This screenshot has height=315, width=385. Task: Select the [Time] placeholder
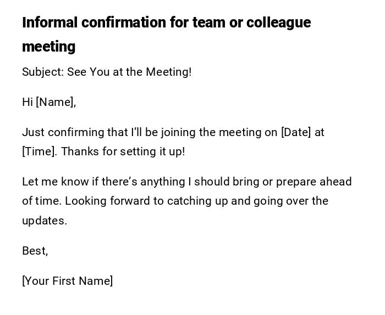pyautogui.click(x=39, y=151)
